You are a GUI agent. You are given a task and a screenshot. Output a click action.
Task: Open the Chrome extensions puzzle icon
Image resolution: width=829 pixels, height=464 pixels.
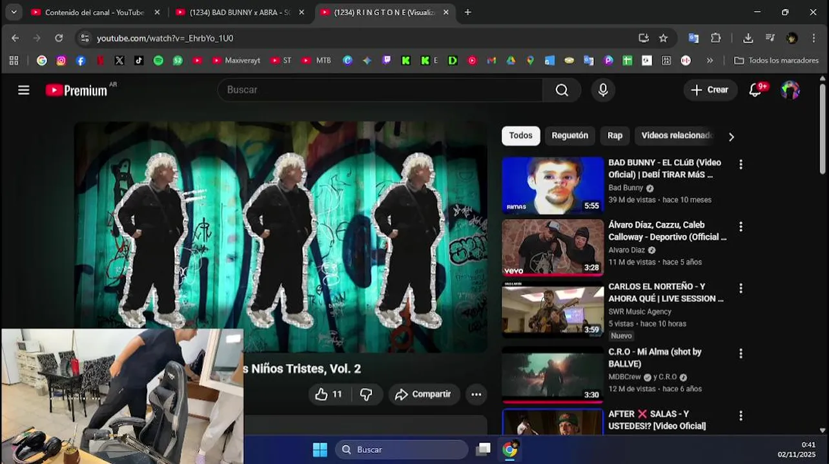point(715,38)
